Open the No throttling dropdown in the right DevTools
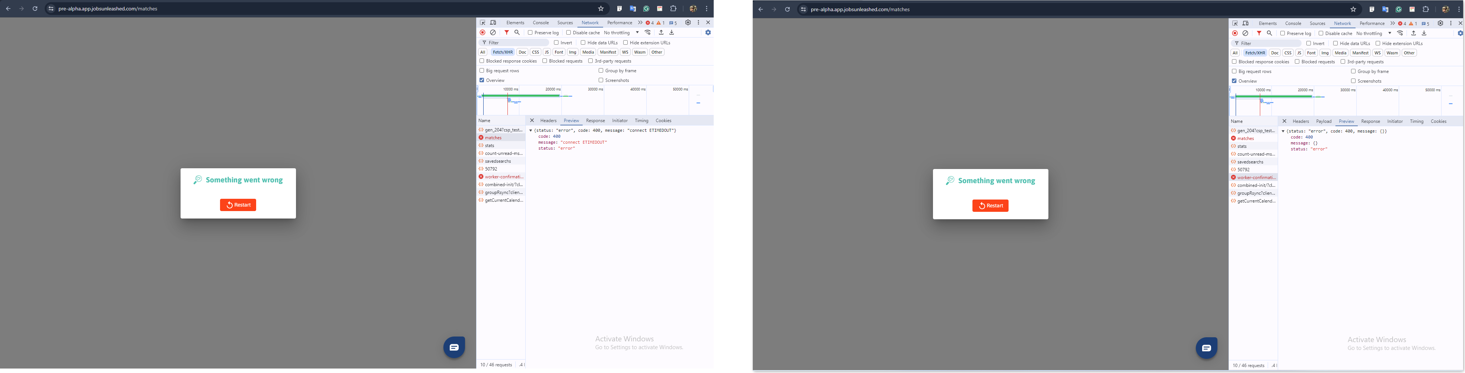 click(1374, 33)
